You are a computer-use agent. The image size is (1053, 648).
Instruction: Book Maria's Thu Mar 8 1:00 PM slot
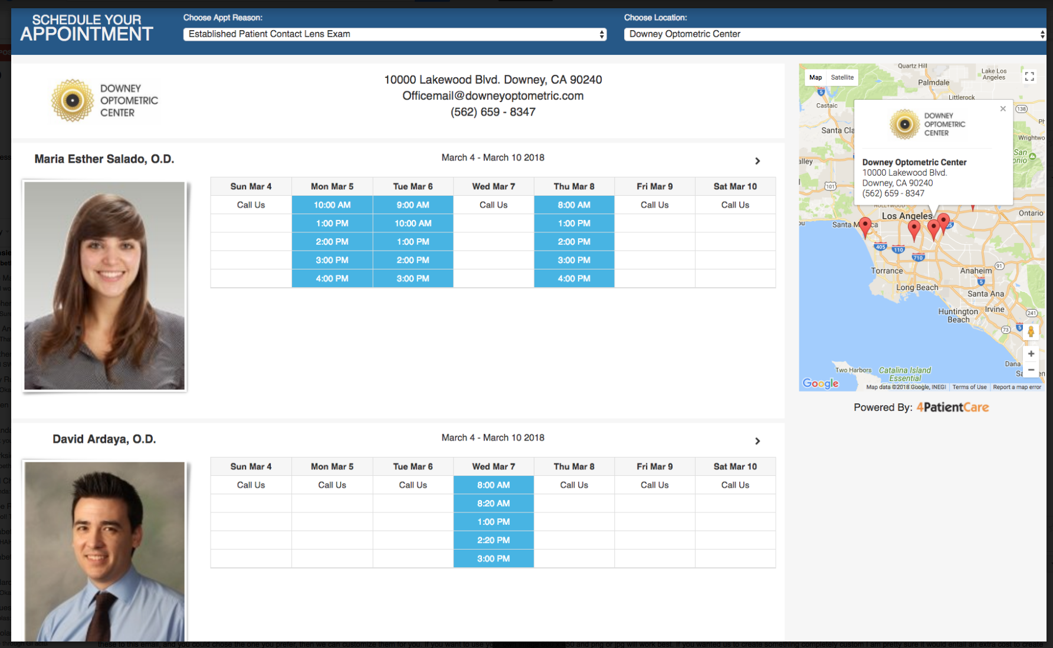574,223
